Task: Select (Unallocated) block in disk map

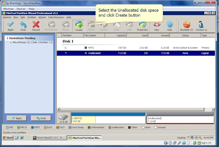Action: [x=180, y=118]
